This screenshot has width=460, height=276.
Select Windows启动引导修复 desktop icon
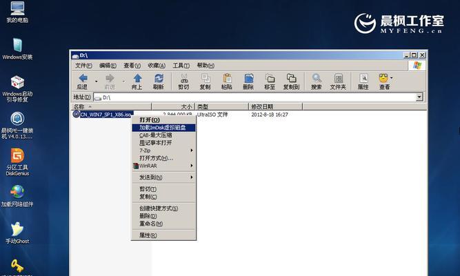[x=17, y=89]
